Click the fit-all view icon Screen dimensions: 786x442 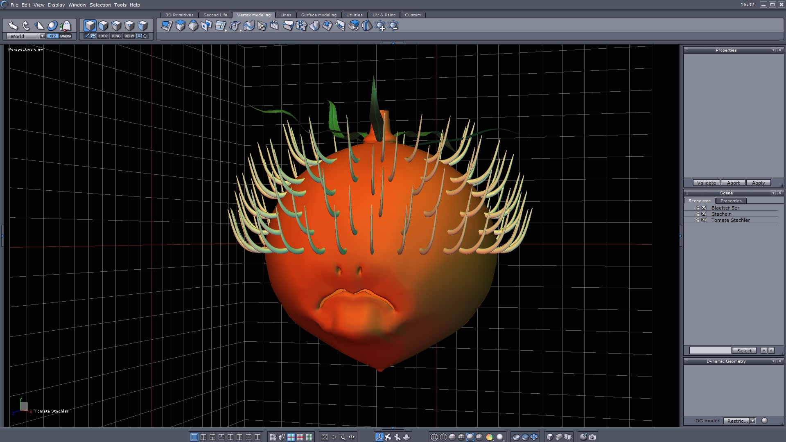coord(325,437)
